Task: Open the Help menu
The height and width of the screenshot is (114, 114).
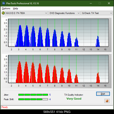Action: point(16,8)
